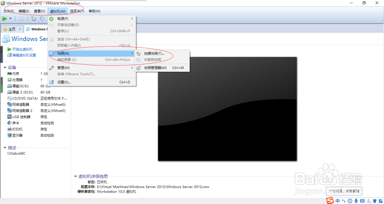
Task: Select the 快照(N) menu item
Action: 92,53
